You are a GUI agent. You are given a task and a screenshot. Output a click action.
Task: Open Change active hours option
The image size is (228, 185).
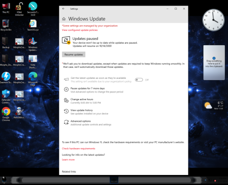point(82,101)
